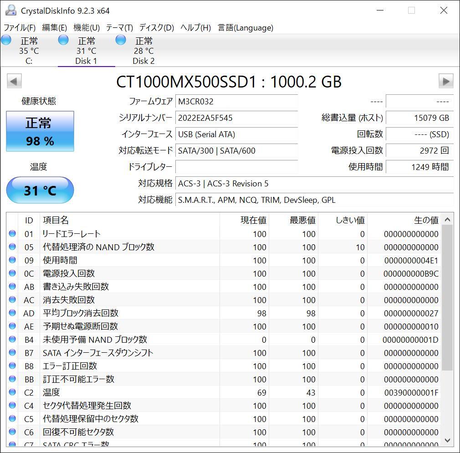Click the blue status orb above Disk 2
This screenshot has height=453, width=460.
(x=121, y=40)
